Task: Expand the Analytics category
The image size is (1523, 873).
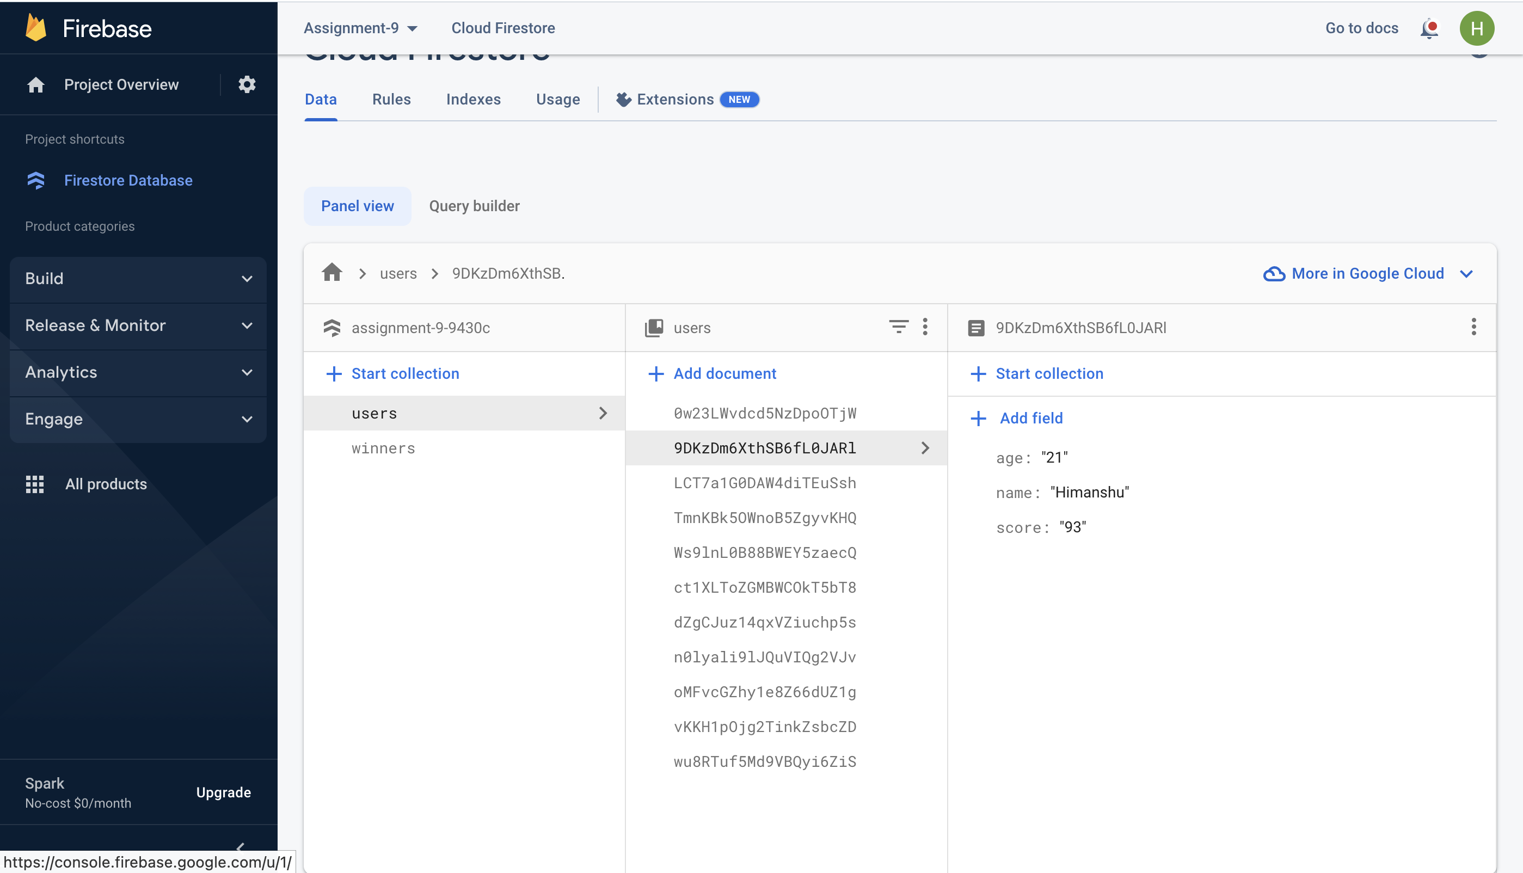Action: 138,372
